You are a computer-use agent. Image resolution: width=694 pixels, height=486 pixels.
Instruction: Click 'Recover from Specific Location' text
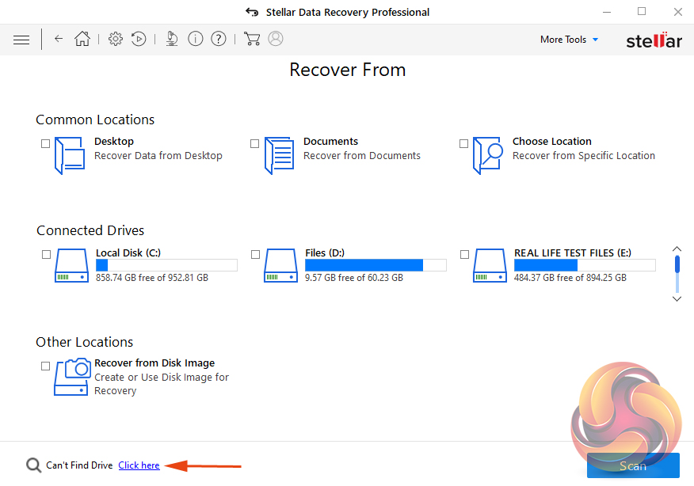pos(584,156)
